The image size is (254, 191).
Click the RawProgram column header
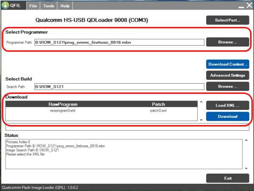click(63, 104)
